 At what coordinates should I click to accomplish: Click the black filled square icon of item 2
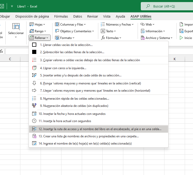coord(34,52)
